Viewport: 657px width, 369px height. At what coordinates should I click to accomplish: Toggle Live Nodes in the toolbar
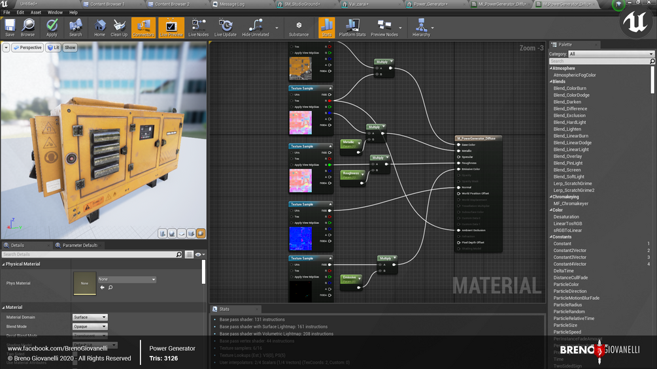pyautogui.click(x=198, y=27)
